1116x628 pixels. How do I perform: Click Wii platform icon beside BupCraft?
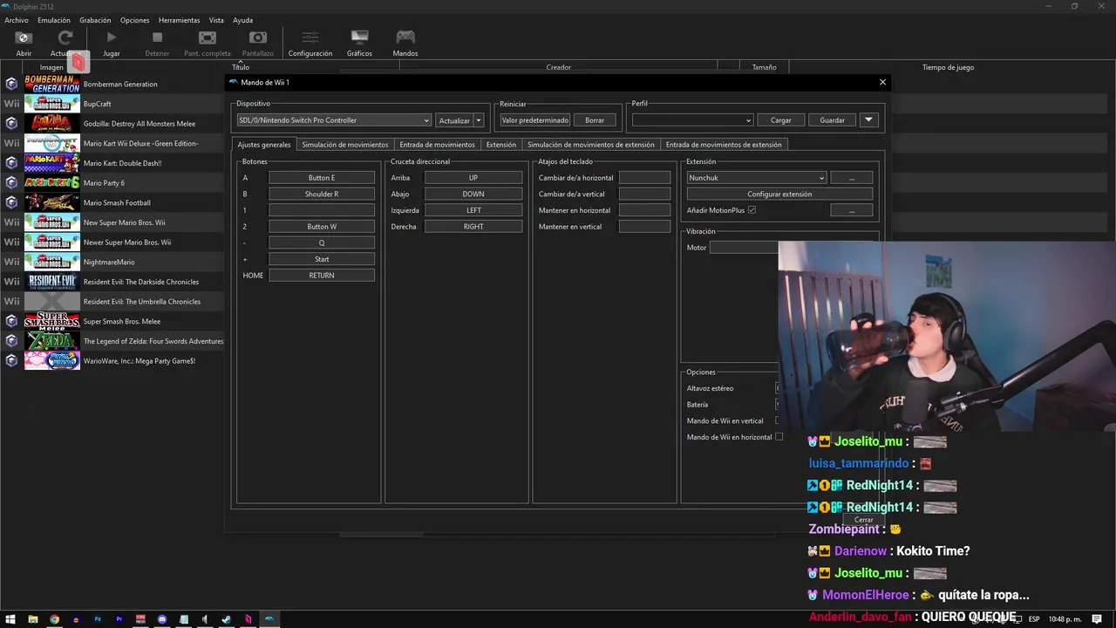(x=11, y=104)
